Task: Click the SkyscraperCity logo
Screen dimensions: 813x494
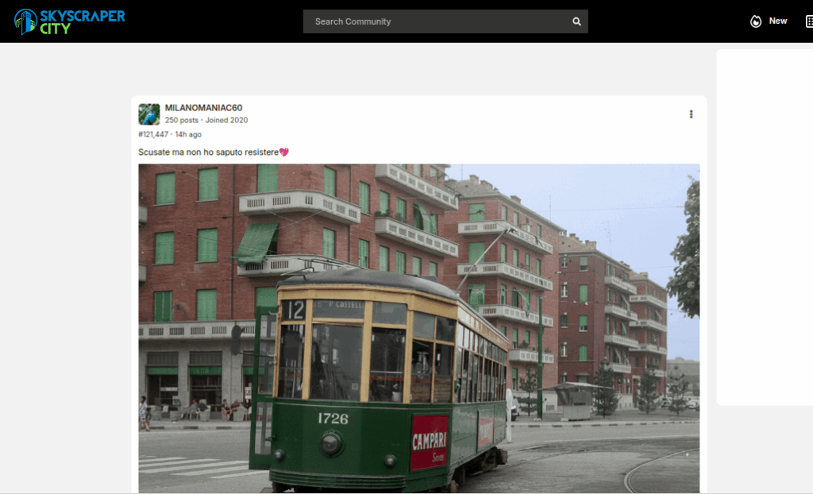Action: pos(70,21)
